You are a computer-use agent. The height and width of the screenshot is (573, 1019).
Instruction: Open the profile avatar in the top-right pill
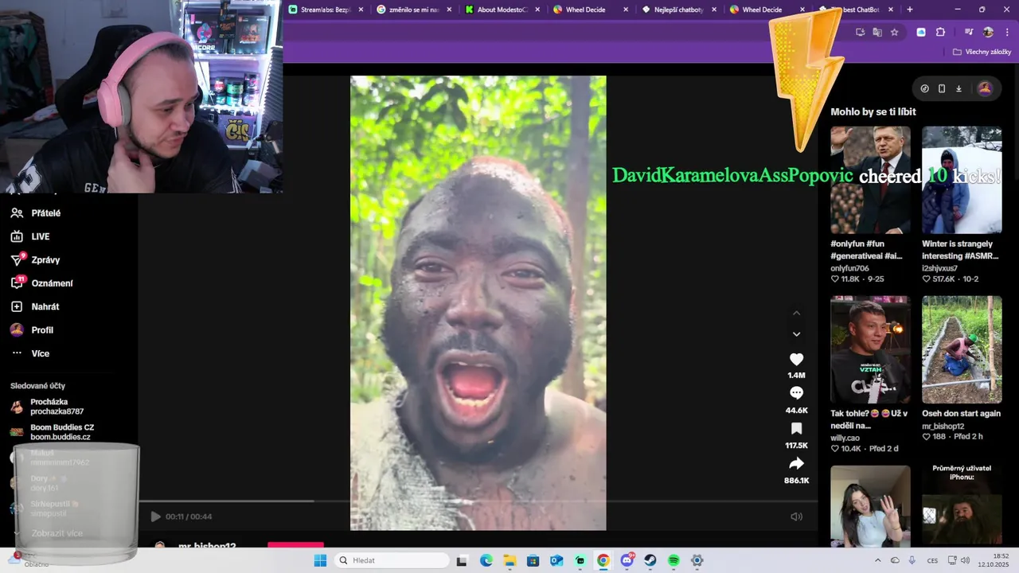click(985, 88)
